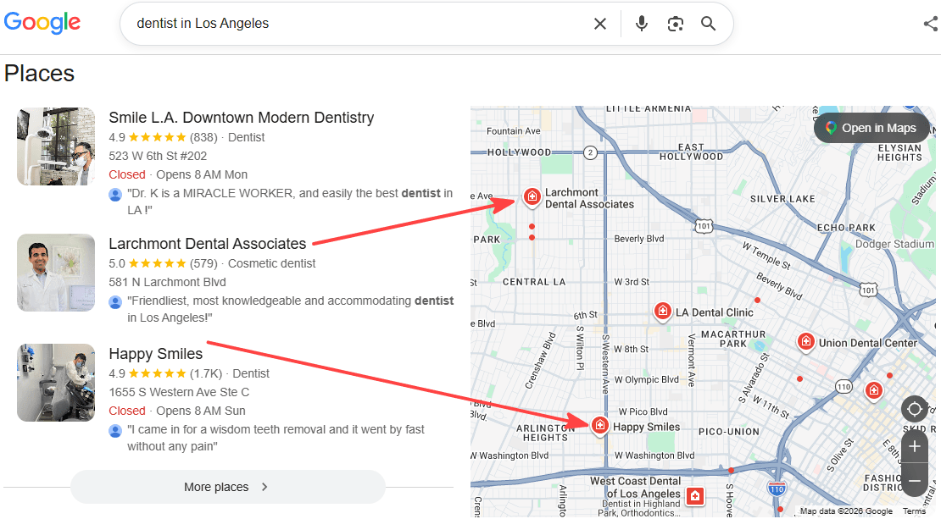The height and width of the screenshot is (530, 941).
Task: Start voice search with the microphone icon
Action: (642, 24)
